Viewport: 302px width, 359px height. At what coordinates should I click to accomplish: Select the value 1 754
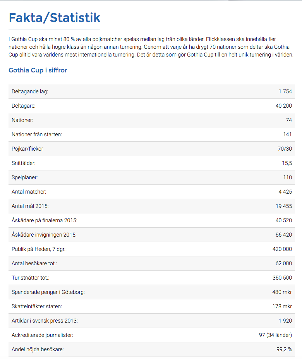[285, 91]
